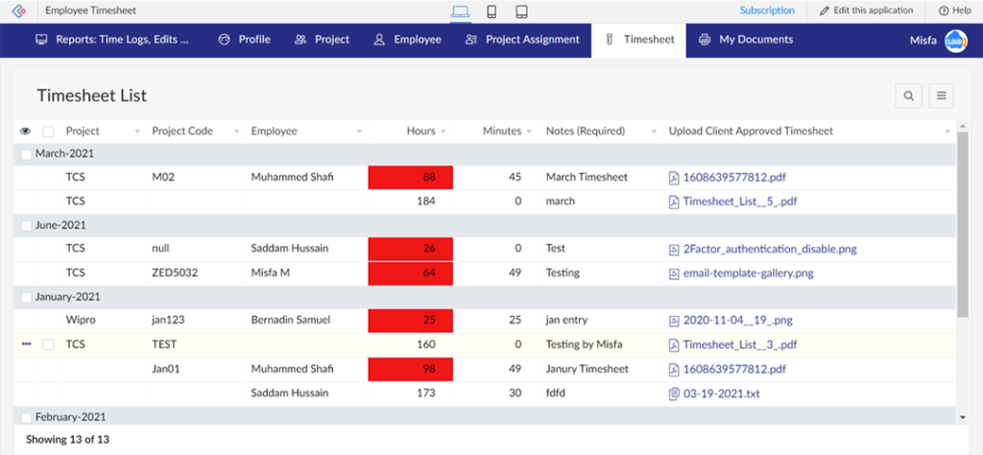Click the search magnifier icon in Timesheet List
The height and width of the screenshot is (455, 983).
908,95
